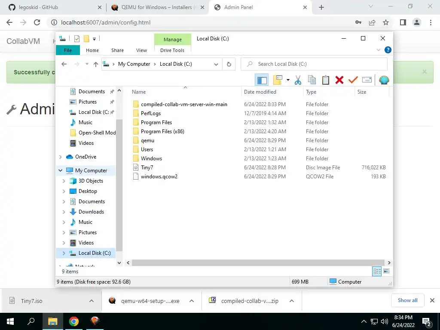Viewport: 440px width, 330px height.
Task: Switch to large icons view in status bar
Action: (x=386, y=271)
